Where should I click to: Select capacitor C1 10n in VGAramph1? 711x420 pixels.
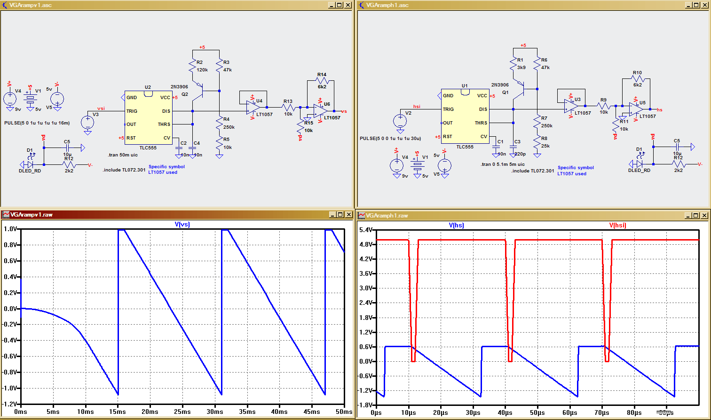tap(496, 146)
